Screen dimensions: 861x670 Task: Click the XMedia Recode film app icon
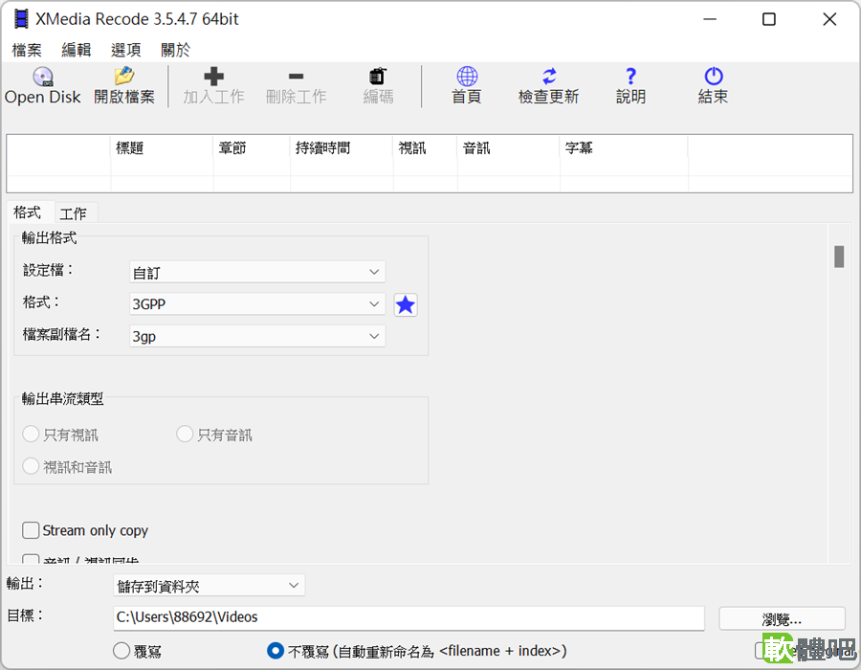click(x=21, y=19)
